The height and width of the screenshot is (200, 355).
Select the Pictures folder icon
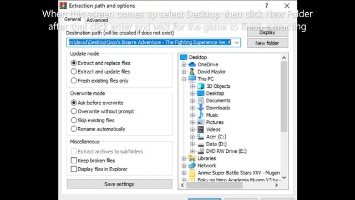click(x=201, y=122)
